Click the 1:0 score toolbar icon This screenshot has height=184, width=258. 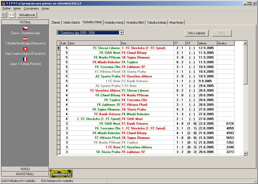pos(12,15)
